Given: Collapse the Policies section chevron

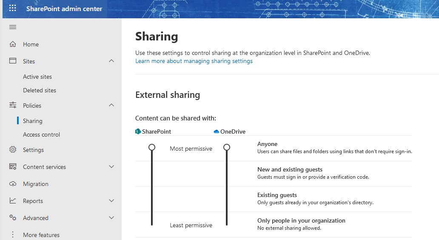Looking at the screenshot, I should 111,105.
